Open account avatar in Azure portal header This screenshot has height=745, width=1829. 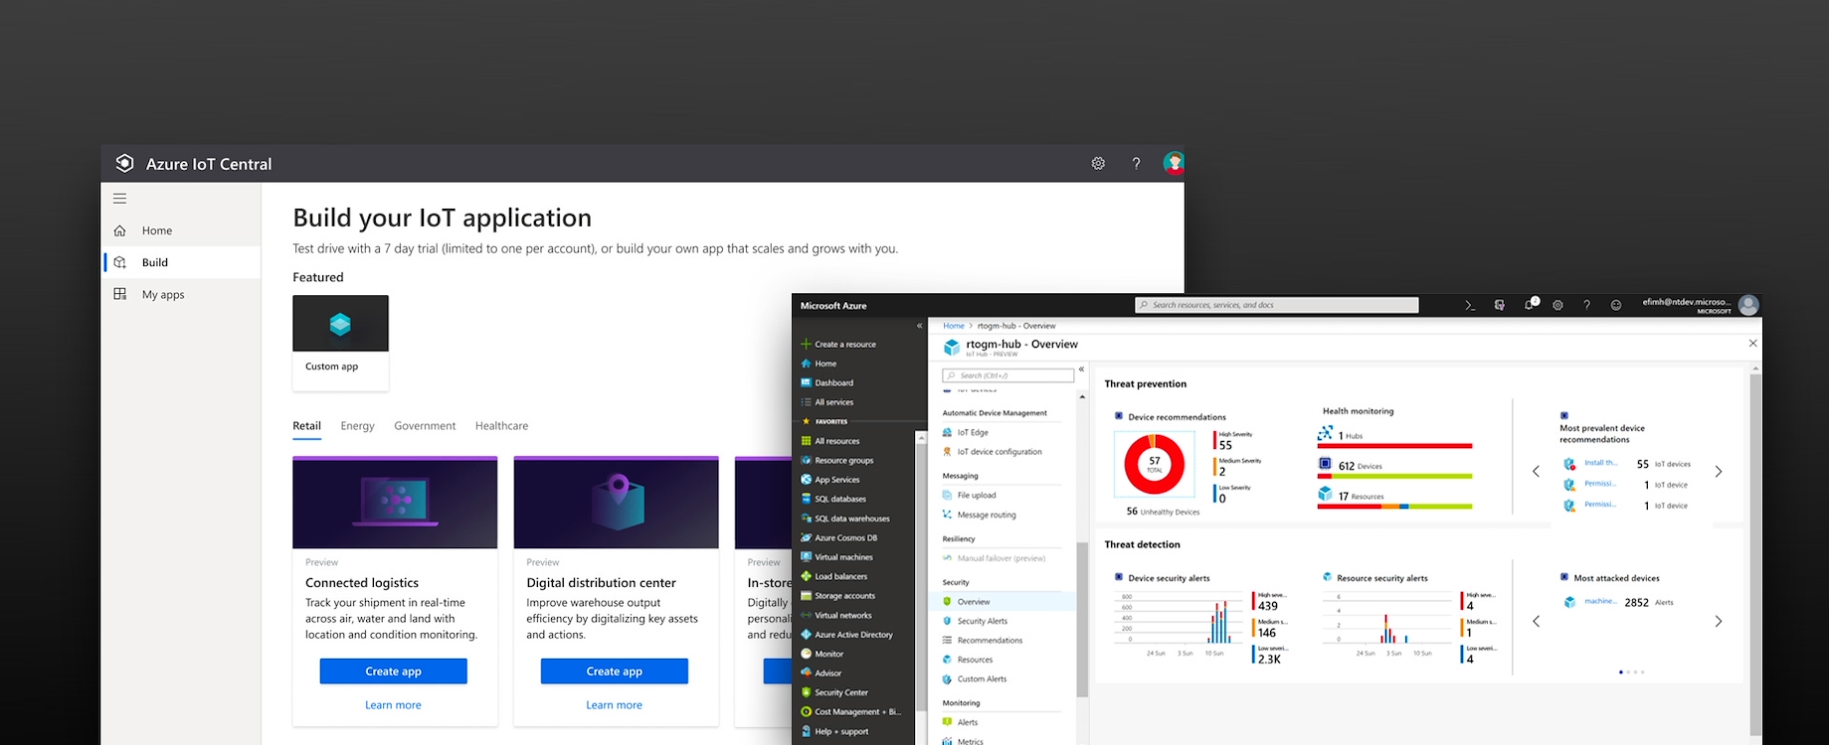click(x=1748, y=306)
